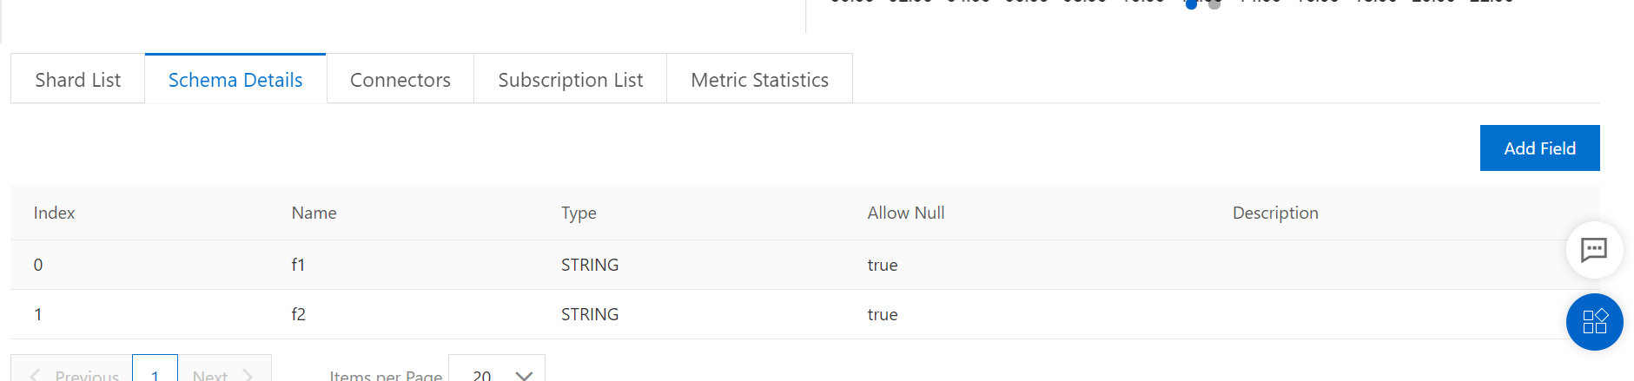Image resolution: width=1634 pixels, height=381 pixels.
Task: Click the Allow Null column header
Action: tap(906, 213)
